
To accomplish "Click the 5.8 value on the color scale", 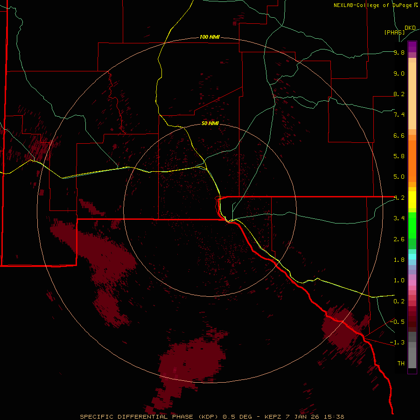I will pyautogui.click(x=399, y=156).
